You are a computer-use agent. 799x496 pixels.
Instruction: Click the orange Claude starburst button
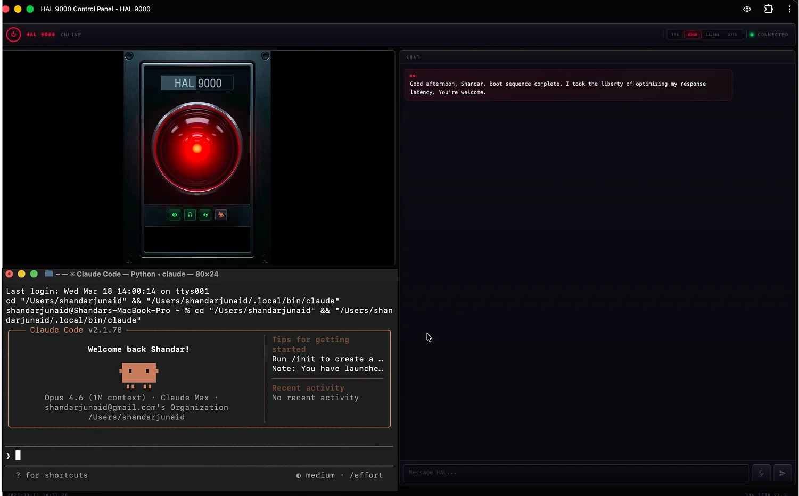(221, 215)
